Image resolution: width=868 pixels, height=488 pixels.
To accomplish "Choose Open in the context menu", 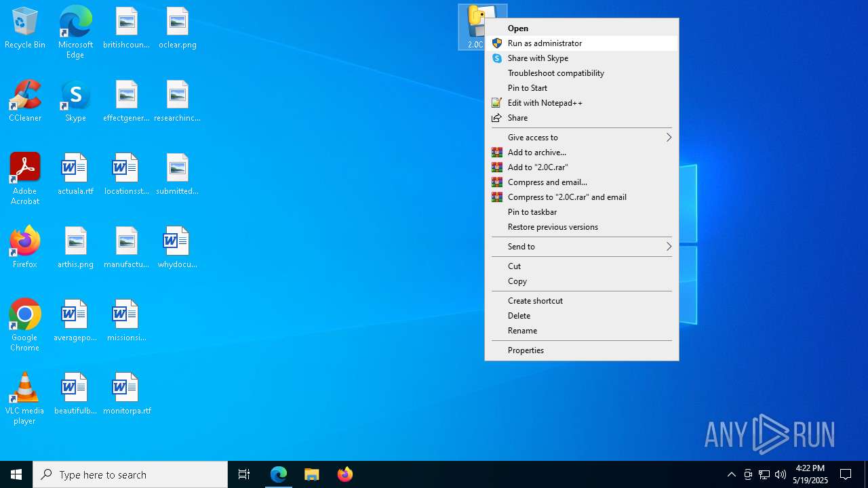I will coord(582,28).
